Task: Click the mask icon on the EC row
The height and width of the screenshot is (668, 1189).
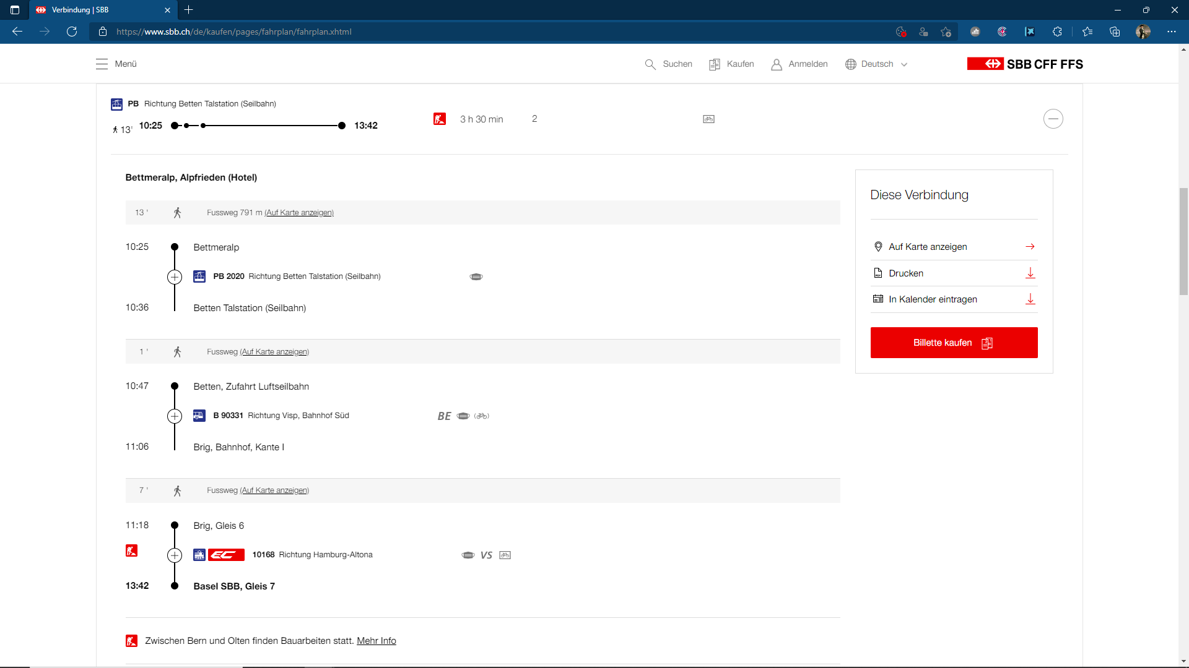Action: click(468, 555)
